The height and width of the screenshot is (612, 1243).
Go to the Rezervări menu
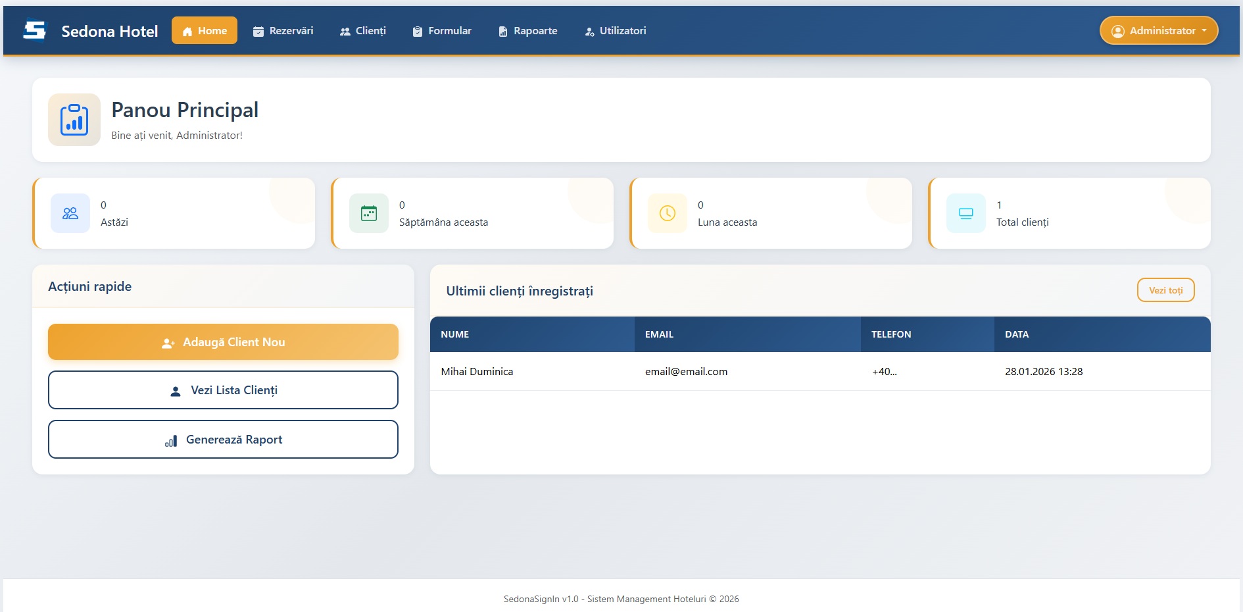283,31
